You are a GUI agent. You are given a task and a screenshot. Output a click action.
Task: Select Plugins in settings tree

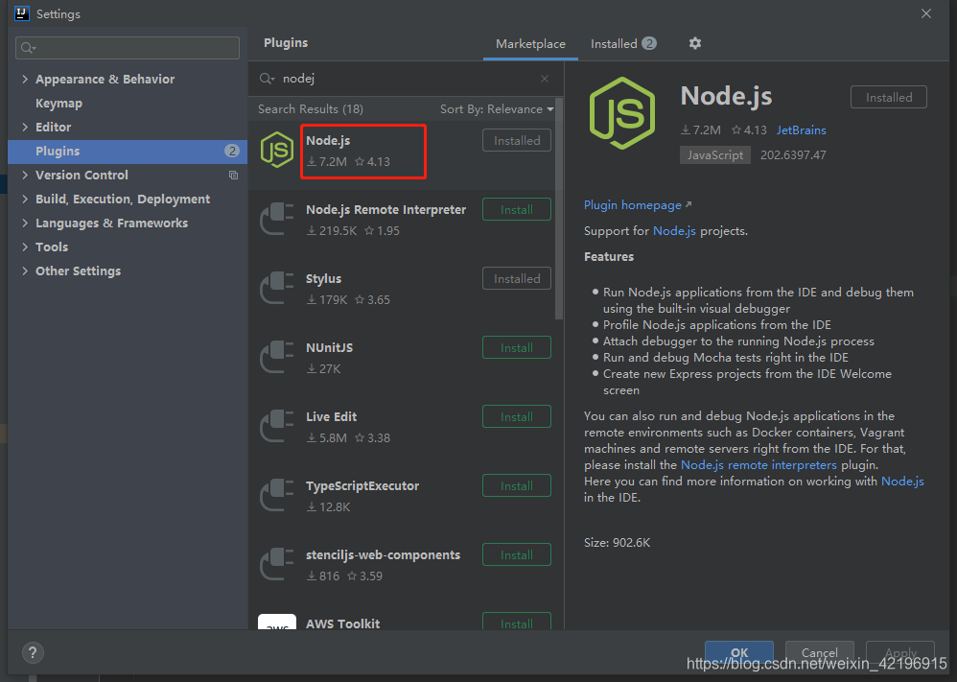tap(127, 152)
